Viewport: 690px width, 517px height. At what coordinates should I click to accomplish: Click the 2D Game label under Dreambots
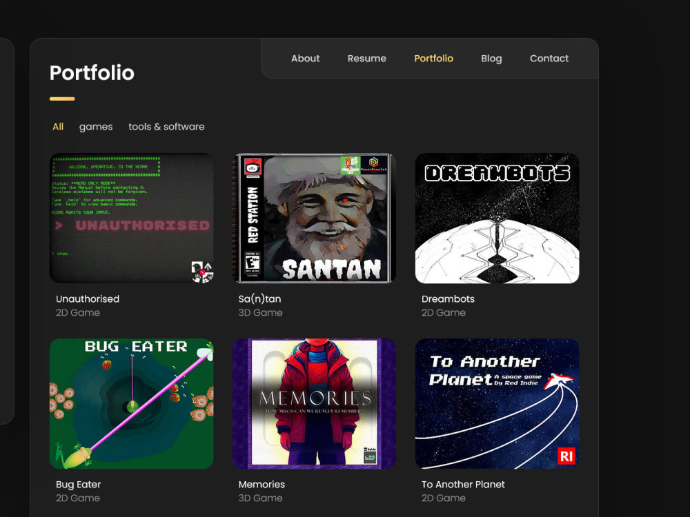pos(444,312)
